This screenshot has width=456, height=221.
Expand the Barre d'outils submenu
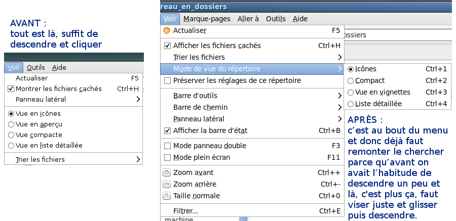[x=252, y=96]
